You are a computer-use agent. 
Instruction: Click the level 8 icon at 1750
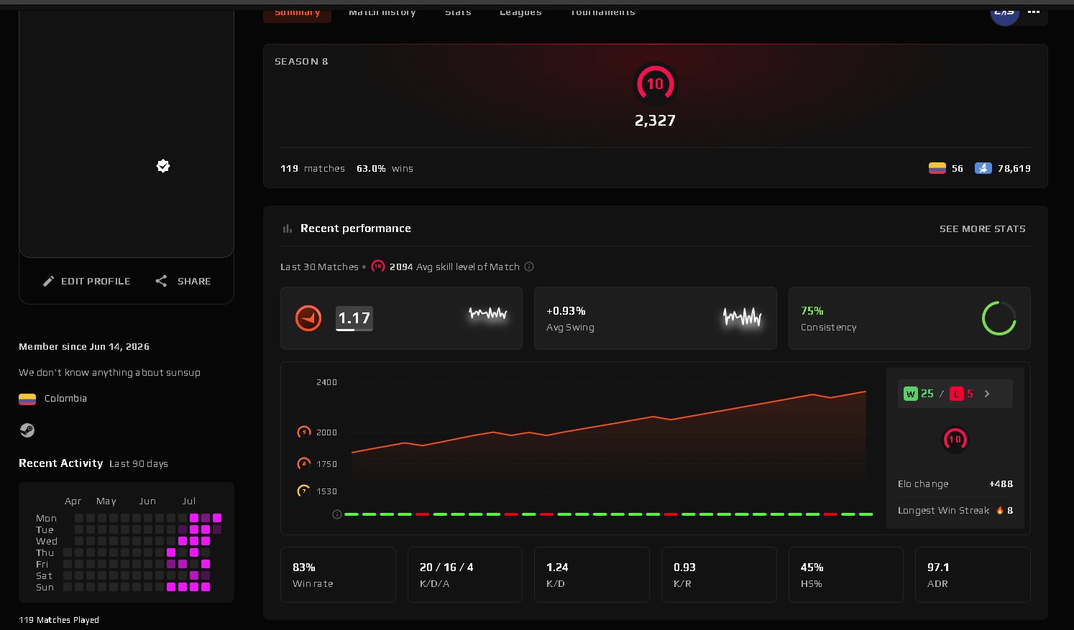point(304,464)
